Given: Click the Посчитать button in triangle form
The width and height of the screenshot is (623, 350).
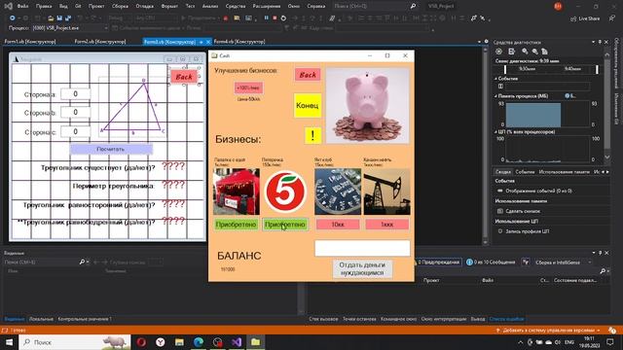Looking at the screenshot, I should click(111, 149).
